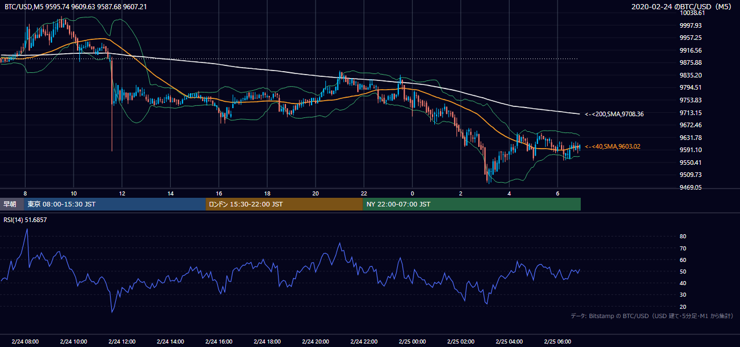Screen dimensions: 740x347
Task: Click price axis value 9997.93
Action: [x=690, y=25]
